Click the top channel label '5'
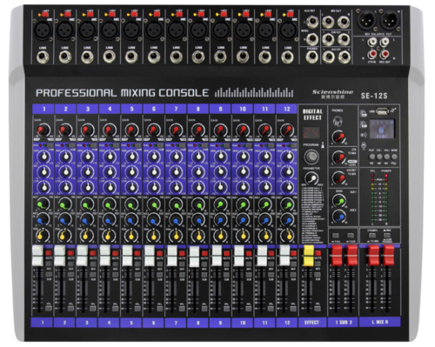Image resolution: width=435 pixels, height=347 pixels. (x=131, y=109)
